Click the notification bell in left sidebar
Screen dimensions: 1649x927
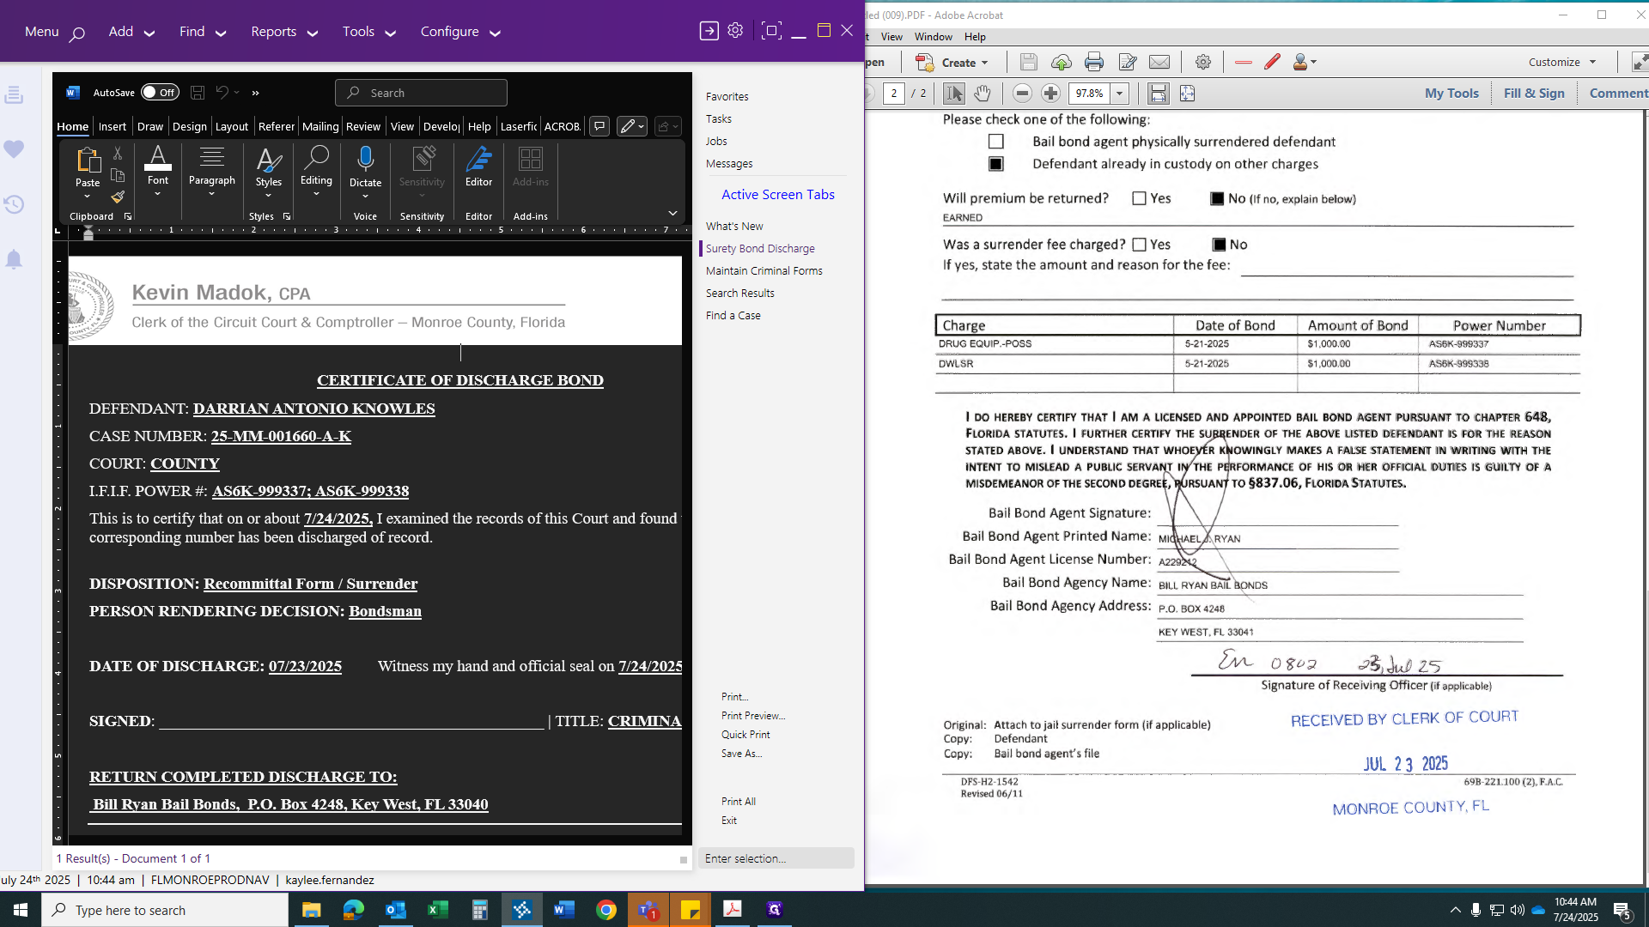[x=14, y=259]
